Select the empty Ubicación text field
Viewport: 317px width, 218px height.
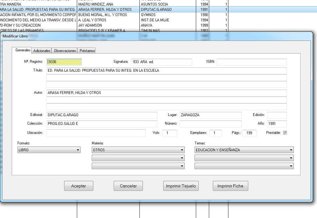tap(96, 133)
